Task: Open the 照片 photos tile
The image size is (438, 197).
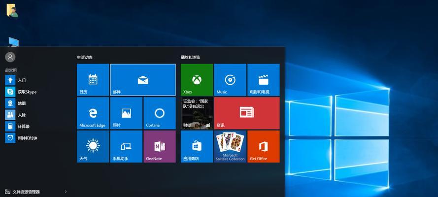Action: tap(126, 113)
